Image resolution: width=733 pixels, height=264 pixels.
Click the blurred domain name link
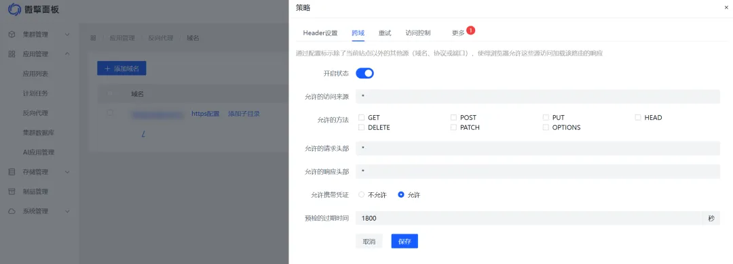pos(157,114)
